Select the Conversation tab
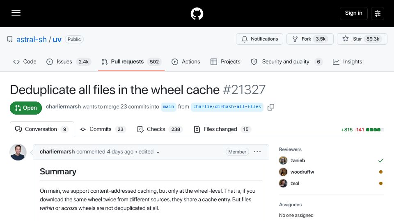Screen dimensions: 394x221 [x=42, y=129]
